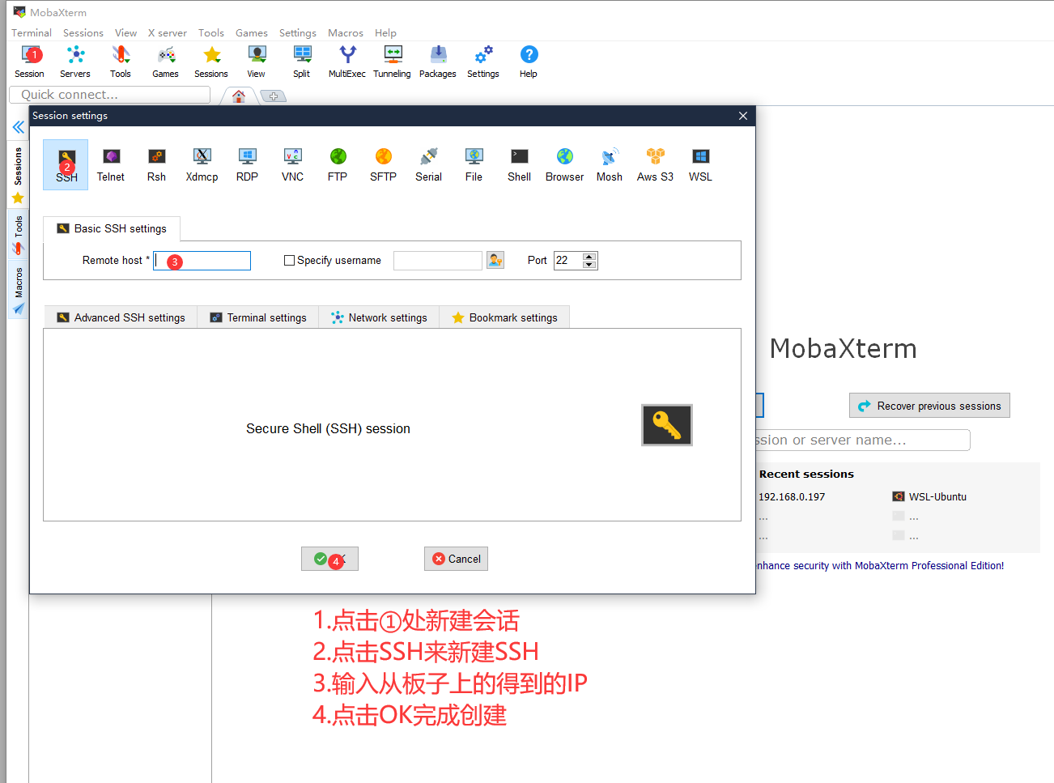Close the Session settings dialog
The width and height of the screenshot is (1054, 783).
click(x=743, y=116)
